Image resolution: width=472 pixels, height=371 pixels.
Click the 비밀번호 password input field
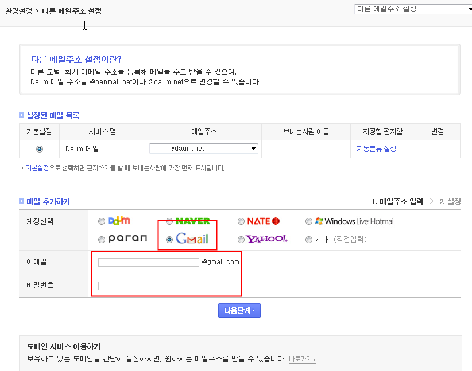click(x=148, y=286)
